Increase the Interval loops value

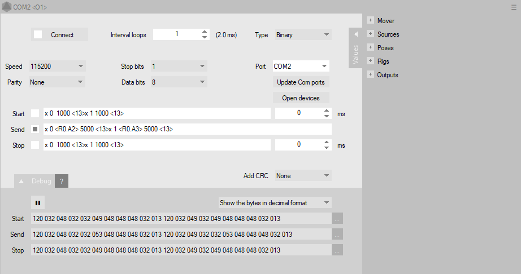tap(204, 32)
